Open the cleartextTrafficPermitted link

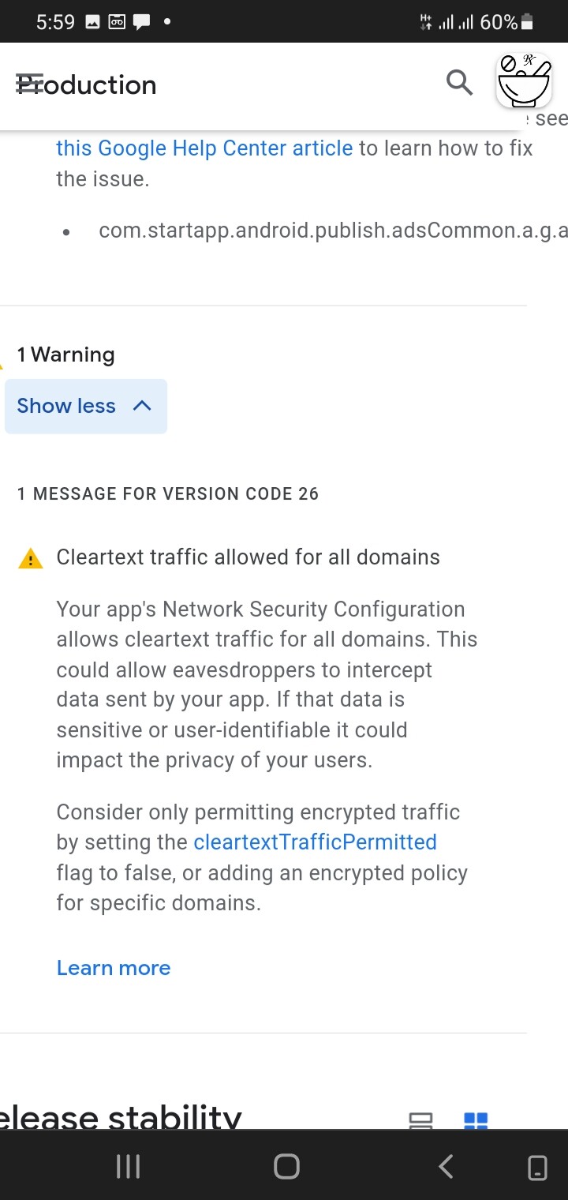point(315,842)
